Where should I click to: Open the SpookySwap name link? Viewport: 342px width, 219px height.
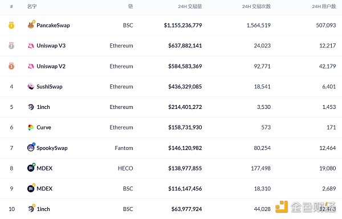(52, 148)
